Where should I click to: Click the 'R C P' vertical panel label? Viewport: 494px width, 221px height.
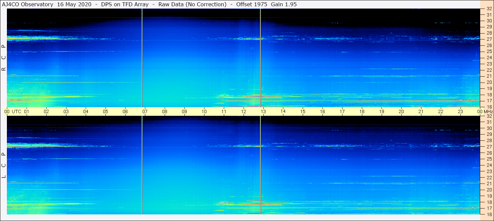(4, 58)
